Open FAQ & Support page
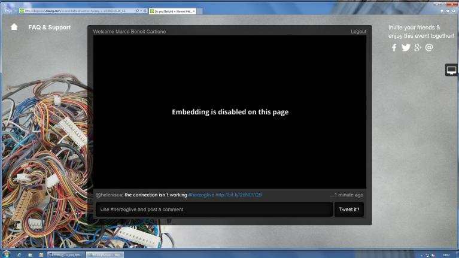This screenshot has height=258, width=459. [49, 28]
